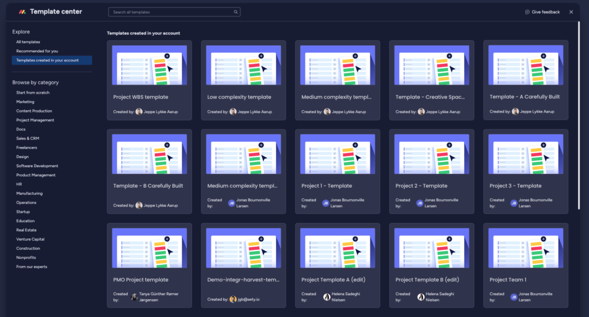The image size is (589, 317).
Task: Open Low complexity template thumbnail
Action: (x=243, y=65)
